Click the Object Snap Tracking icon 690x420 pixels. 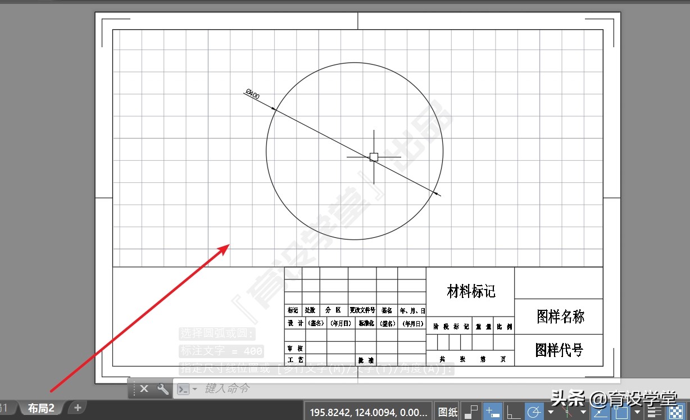[x=600, y=412]
